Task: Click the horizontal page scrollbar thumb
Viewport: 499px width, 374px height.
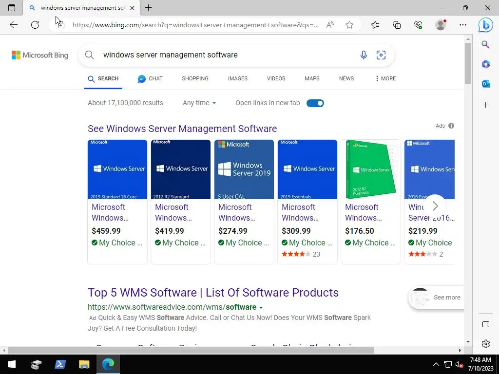Action: click(191, 351)
